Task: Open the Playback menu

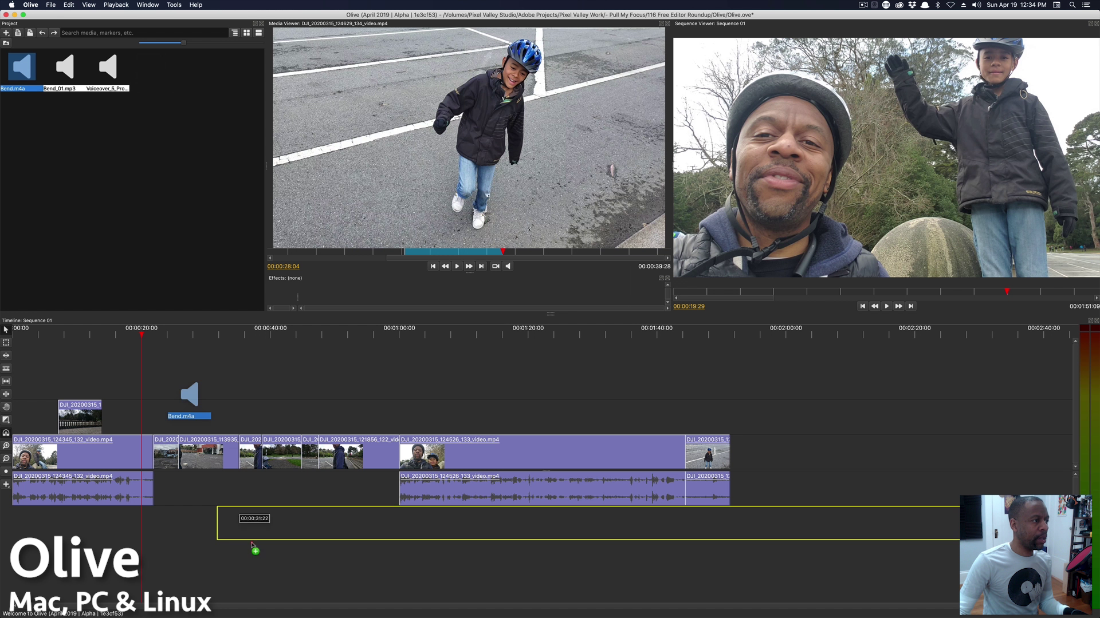Action: point(116,5)
